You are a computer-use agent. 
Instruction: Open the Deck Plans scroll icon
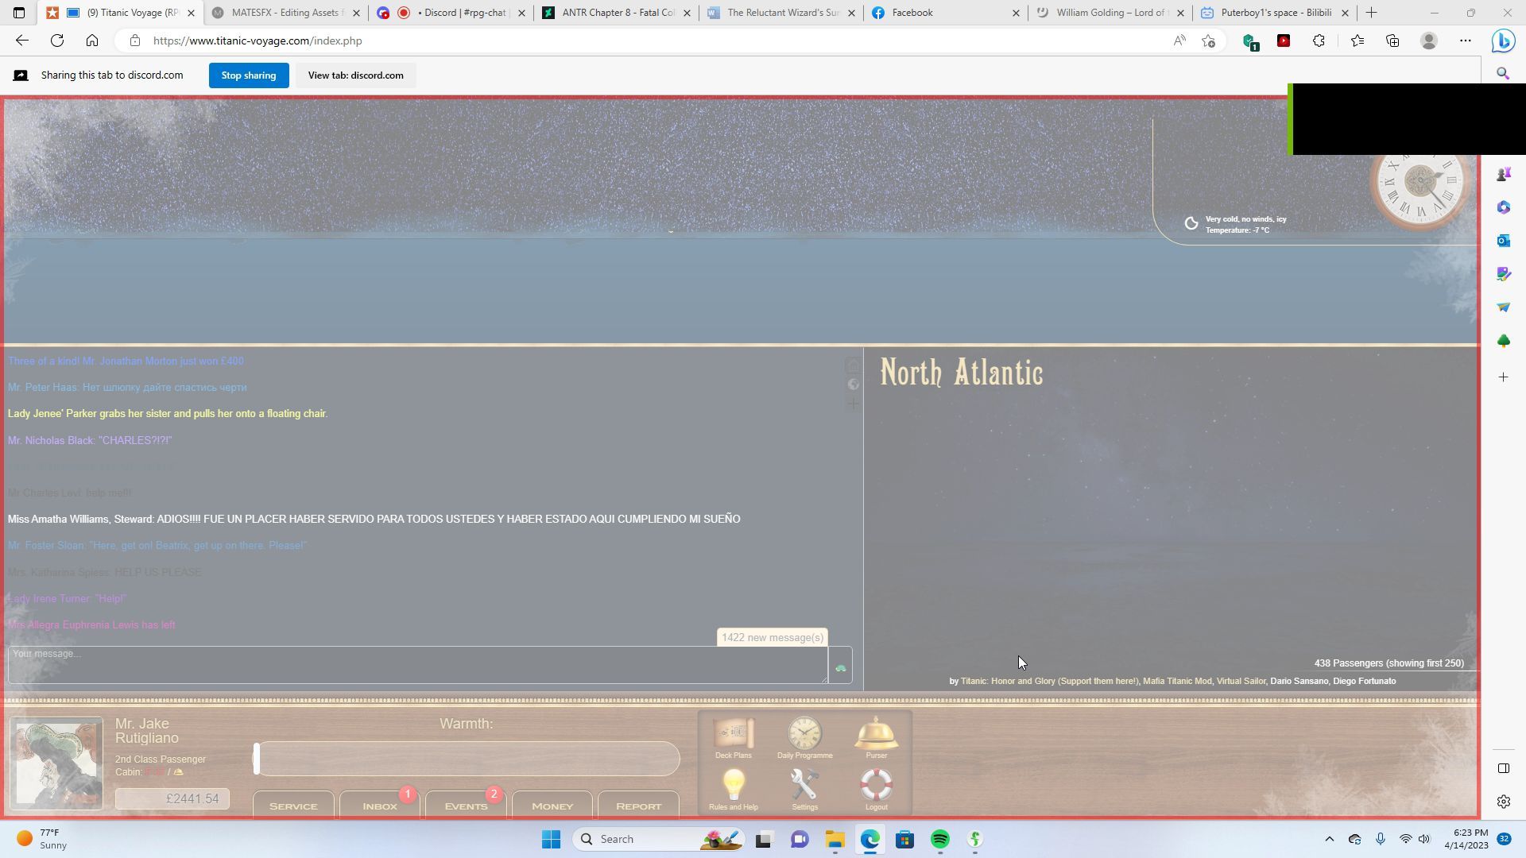click(x=733, y=733)
